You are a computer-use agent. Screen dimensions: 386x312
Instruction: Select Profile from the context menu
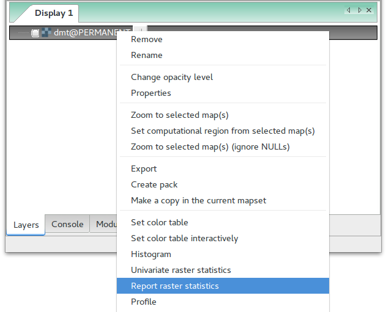click(223, 302)
